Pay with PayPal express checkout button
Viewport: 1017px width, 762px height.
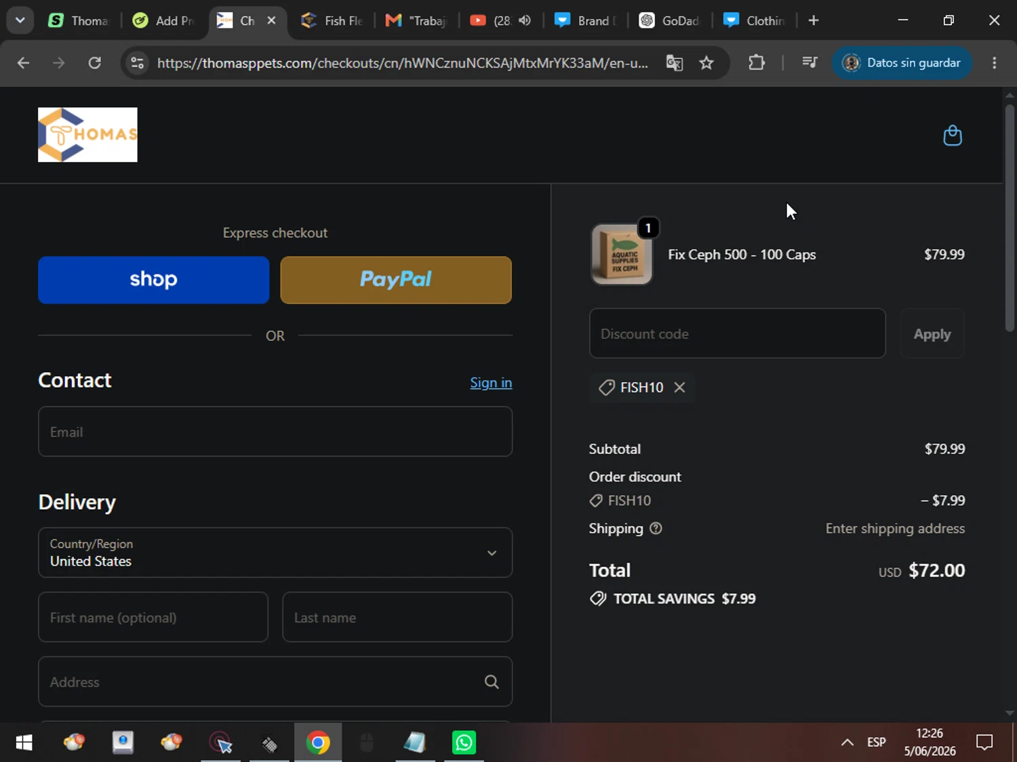point(396,280)
